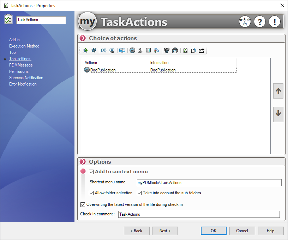Image resolution: width=288 pixels, height=240 pixels.
Task: Toggle Allow folder selection checkbox
Action: (x=91, y=193)
